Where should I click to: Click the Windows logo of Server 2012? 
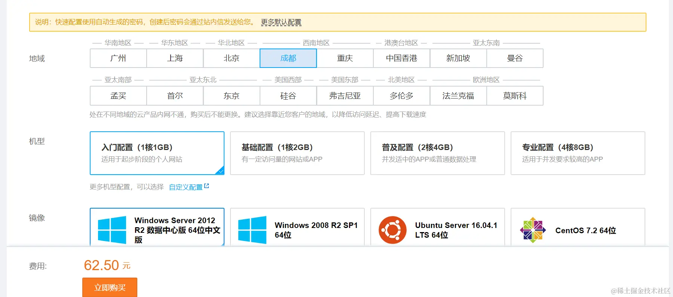coord(112,230)
